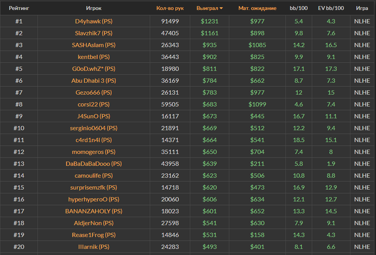Select bb/100 value 17.1
Image resolution: width=376 pixels, height=255 pixels.
click(x=299, y=69)
